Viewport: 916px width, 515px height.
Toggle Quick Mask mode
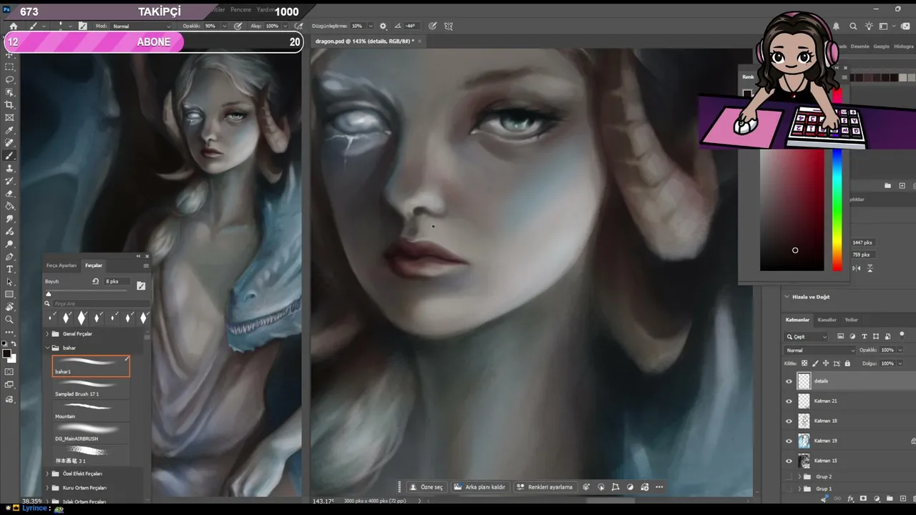[x=9, y=372]
